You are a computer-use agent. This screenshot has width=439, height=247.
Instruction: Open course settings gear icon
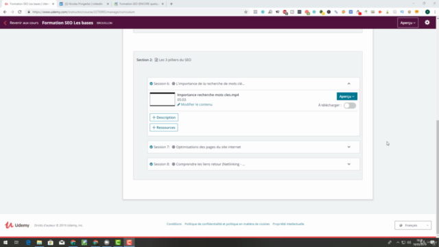(x=427, y=23)
